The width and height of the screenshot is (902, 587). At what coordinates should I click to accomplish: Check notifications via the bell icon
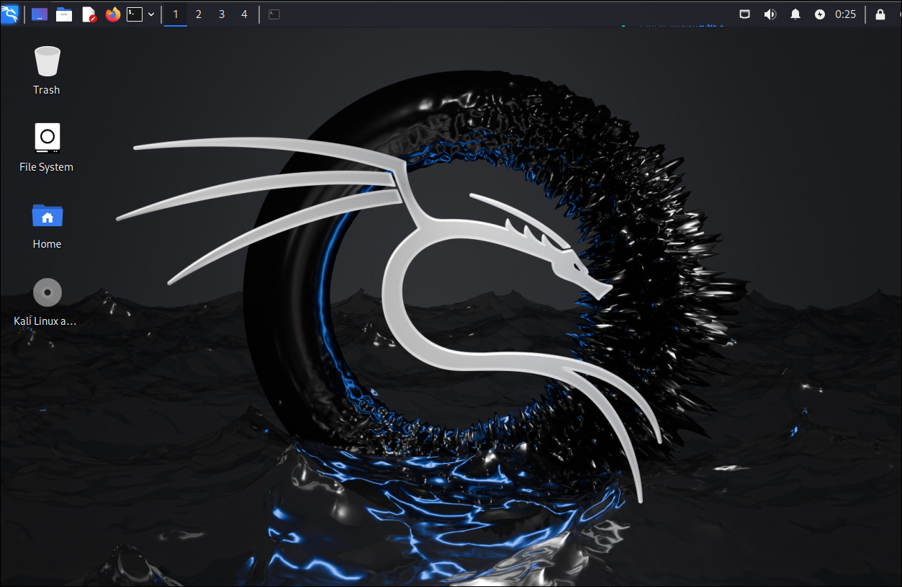(x=795, y=14)
